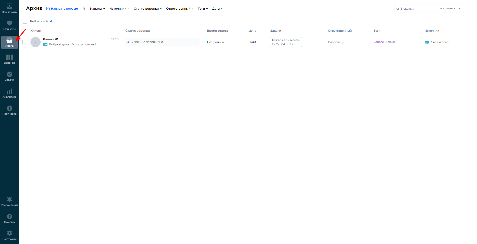
Task: Click Написать первым button
Action: click(62, 9)
